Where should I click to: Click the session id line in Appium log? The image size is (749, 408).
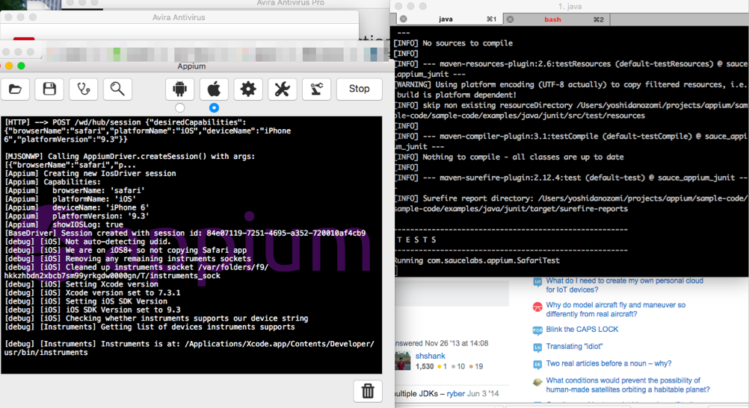click(x=185, y=233)
